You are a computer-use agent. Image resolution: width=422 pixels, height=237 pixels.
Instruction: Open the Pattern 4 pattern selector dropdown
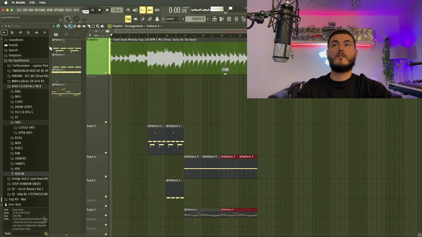coord(196,19)
